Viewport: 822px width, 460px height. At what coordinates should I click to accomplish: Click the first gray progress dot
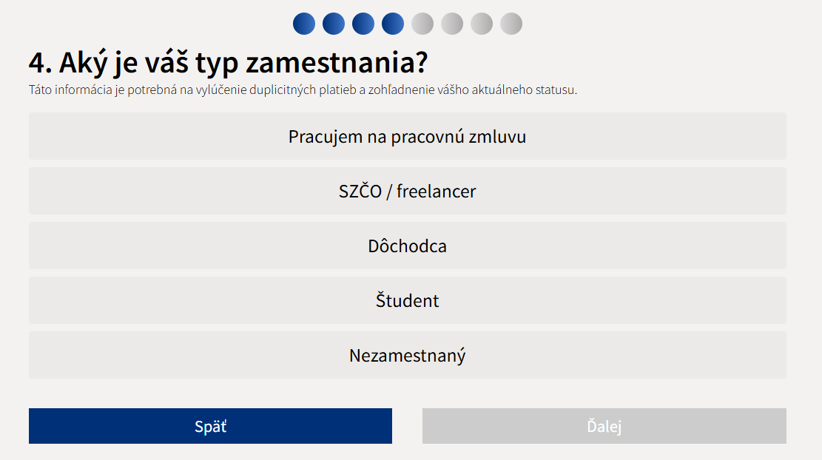pyautogui.click(x=422, y=24)
